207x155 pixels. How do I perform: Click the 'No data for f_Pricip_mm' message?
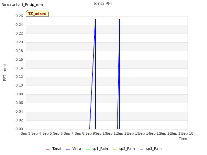22,5
